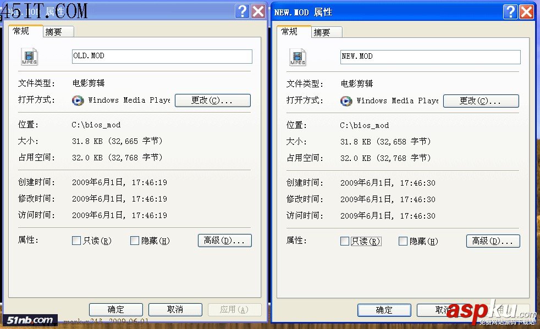Close the OLD.MOD properties window
The height and width of the screenshot is (329, 540).
(x=258, y=12)
